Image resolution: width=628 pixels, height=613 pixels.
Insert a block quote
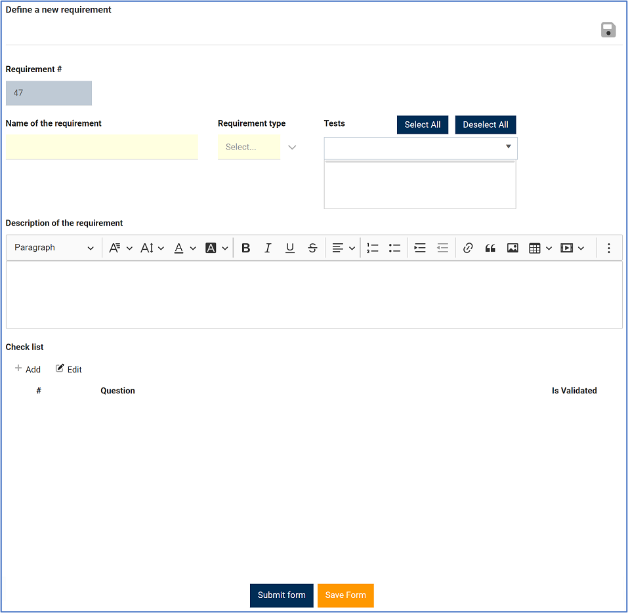[490, 248]
